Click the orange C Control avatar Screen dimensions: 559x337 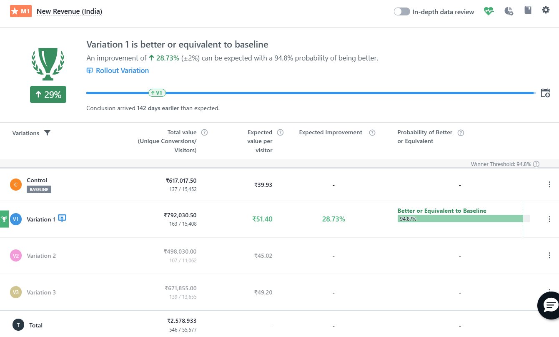coord(16,184)
